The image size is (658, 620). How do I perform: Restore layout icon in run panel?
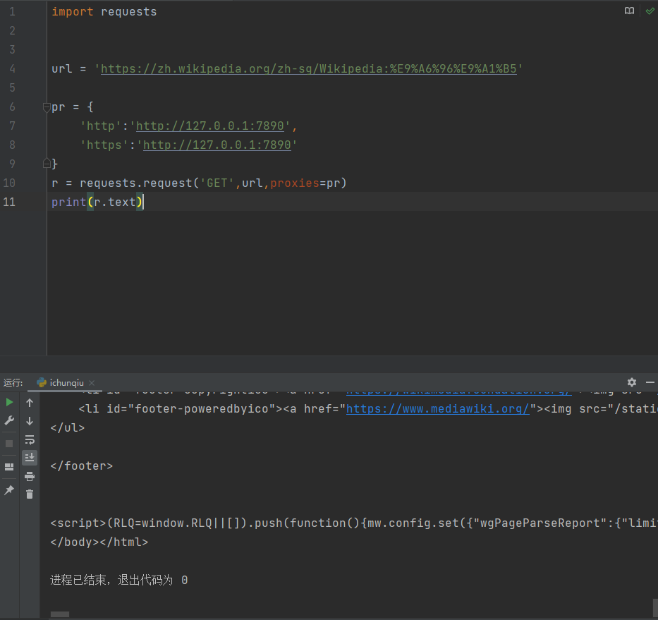tap(9, 467)
